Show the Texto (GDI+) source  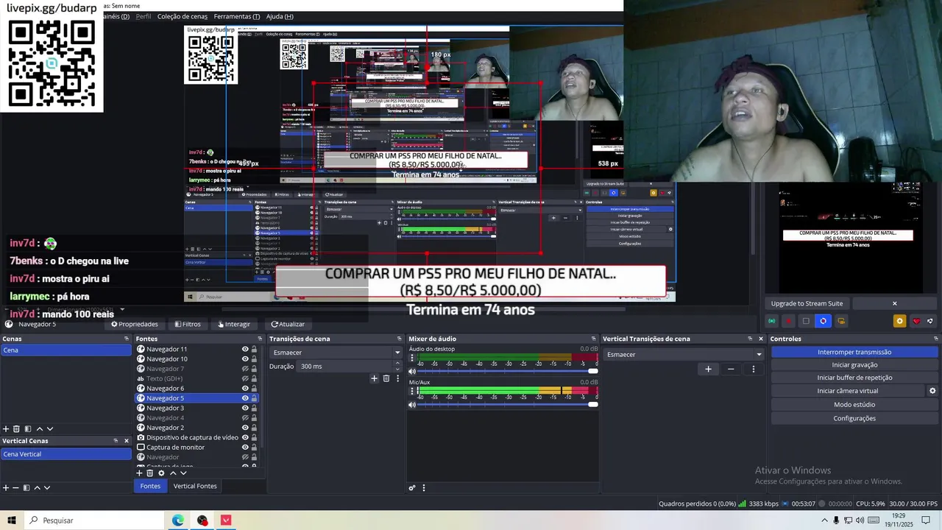245,378
